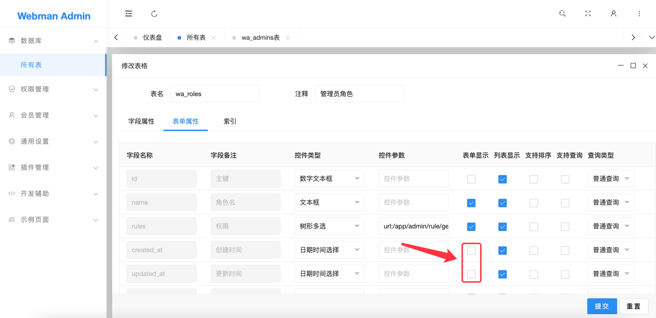Screen dimensions: 656x318
Task: Click the 表名 input with wa_roles
Action: [215, 94]
